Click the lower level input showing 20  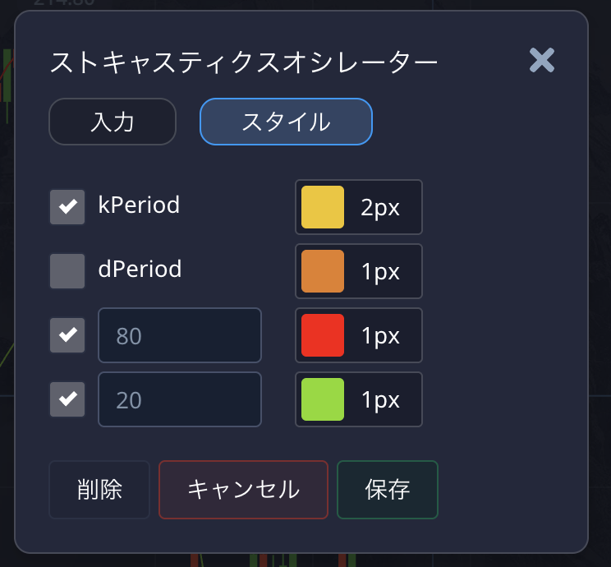click(x=180, y=399)
